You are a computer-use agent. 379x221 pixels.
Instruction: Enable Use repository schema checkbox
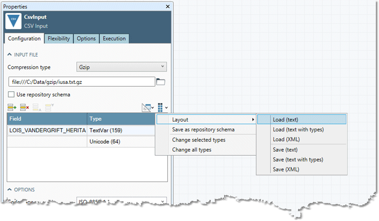pyautogui.click(x=11, y=94)
